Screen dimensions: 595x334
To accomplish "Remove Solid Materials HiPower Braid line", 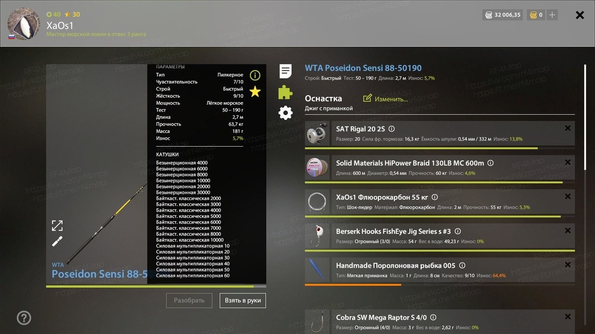I will (568, 162).
